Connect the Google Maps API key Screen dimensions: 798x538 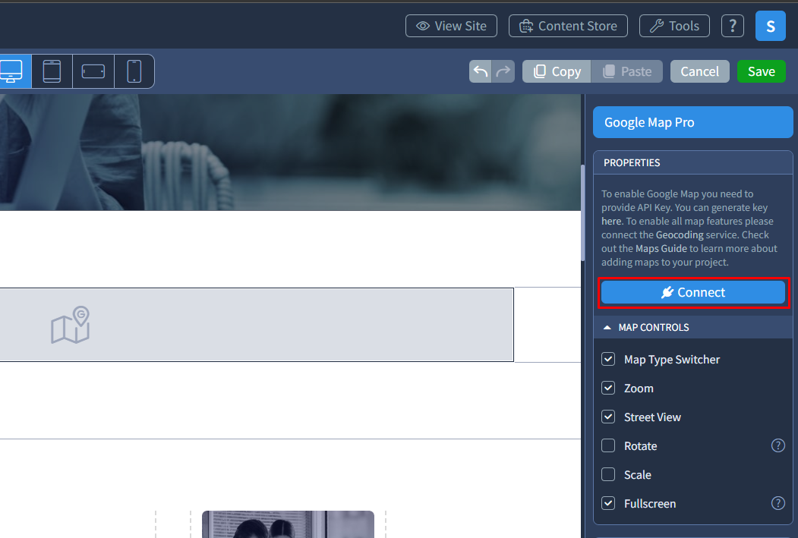point(693,292)
